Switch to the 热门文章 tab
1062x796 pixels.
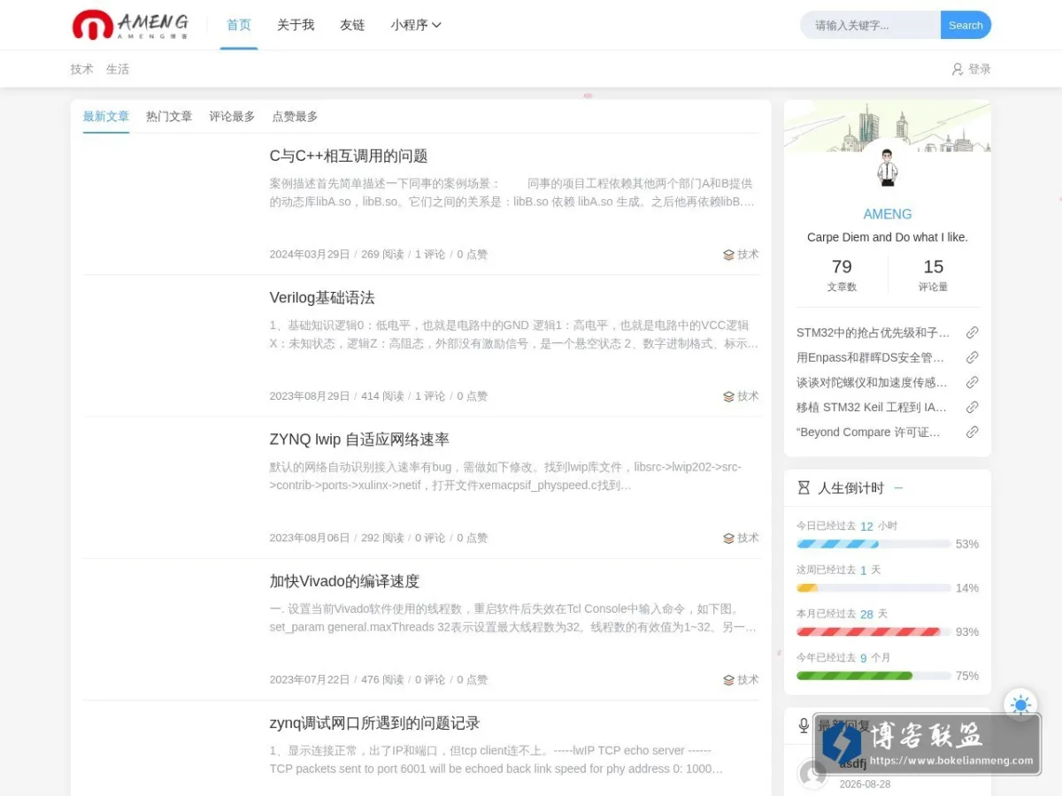click(x=169, y=117)
